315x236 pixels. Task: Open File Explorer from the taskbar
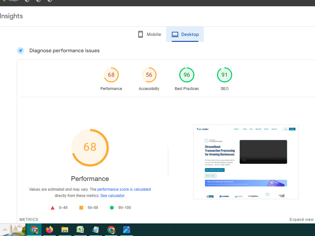[65, 230]
